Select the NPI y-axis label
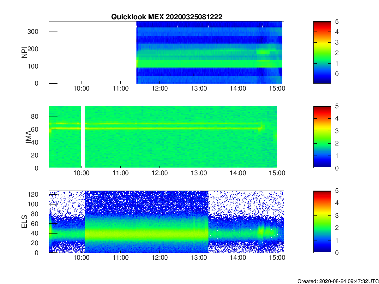This screenshot has height=284, width=379. point(24,52)
